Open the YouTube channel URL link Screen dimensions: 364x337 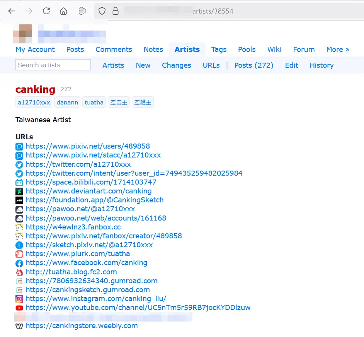138,308
